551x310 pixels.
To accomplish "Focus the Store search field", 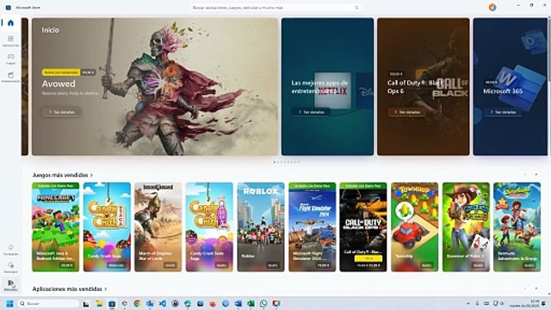I will point(275,8).
